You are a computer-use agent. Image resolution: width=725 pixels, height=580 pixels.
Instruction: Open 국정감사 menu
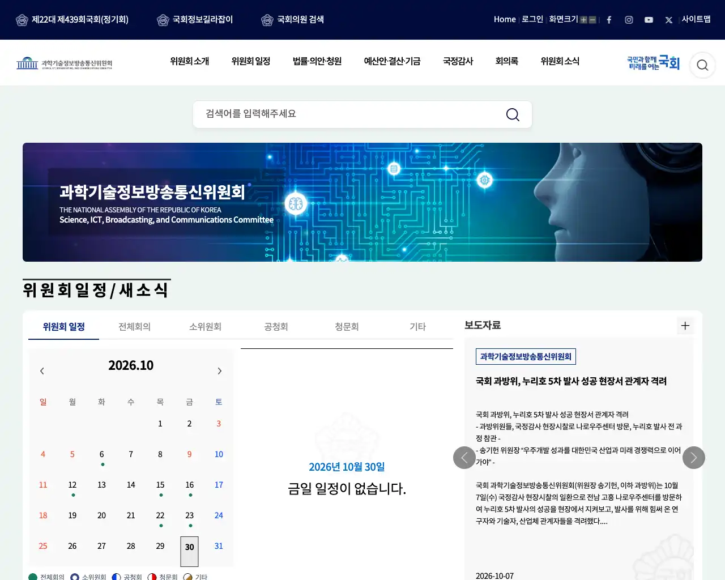click(458, 61)
